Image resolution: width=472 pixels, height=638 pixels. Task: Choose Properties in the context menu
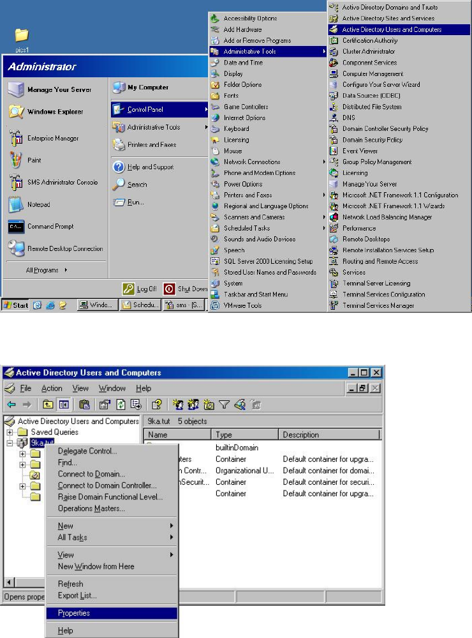click(x=112, y=612)
